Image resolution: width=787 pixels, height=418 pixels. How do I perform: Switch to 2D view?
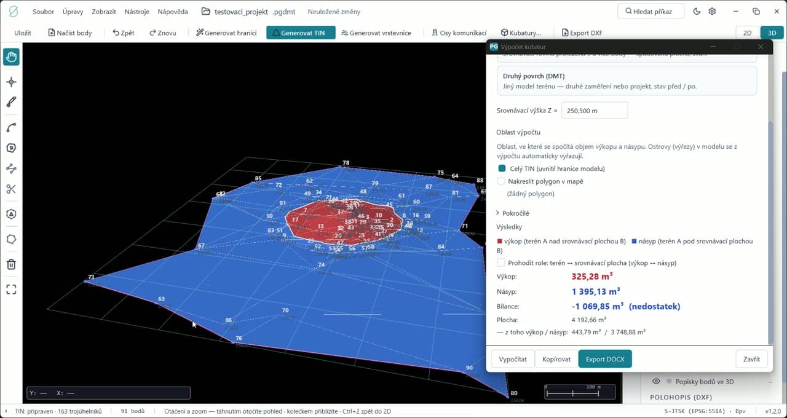747,33
